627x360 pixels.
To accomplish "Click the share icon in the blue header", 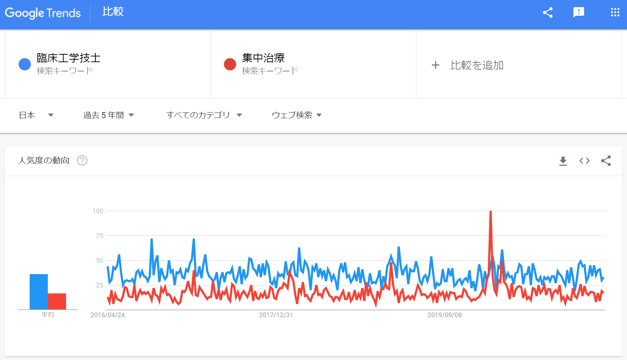I will 548,12.
